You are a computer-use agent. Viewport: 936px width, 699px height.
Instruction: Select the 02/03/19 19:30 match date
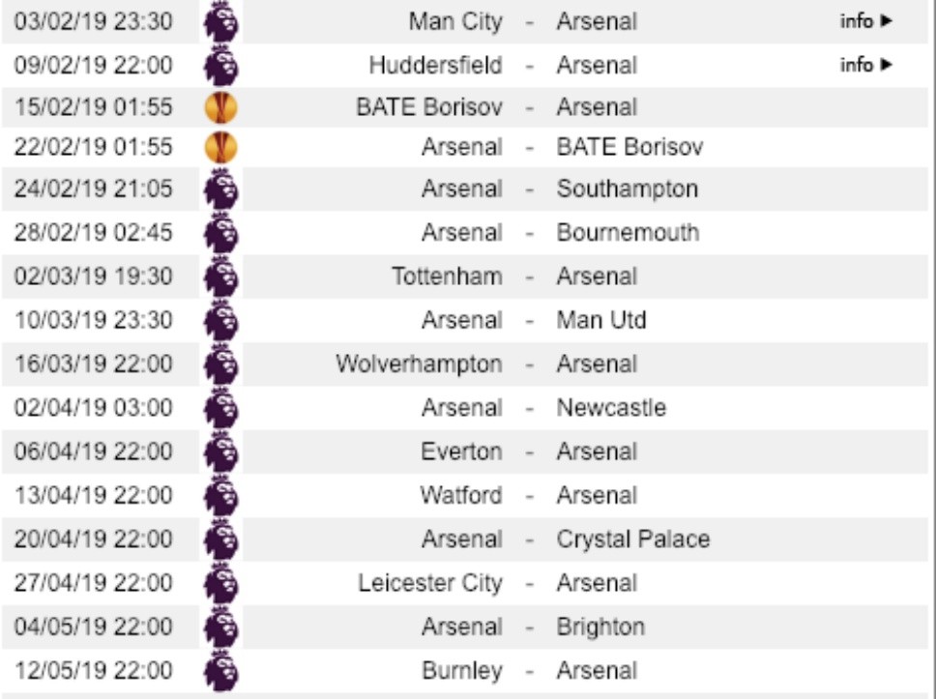94,277
